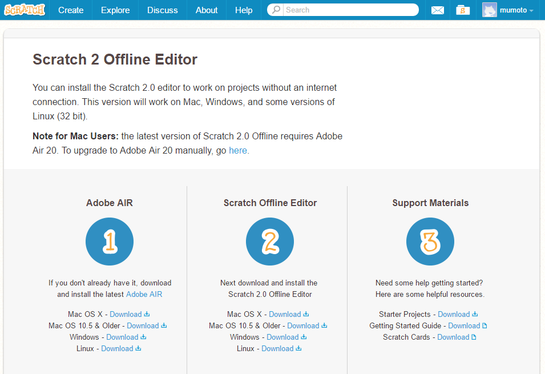Go to the Explore page
This screenshot has width=545, height=374.
click(115, 10)
